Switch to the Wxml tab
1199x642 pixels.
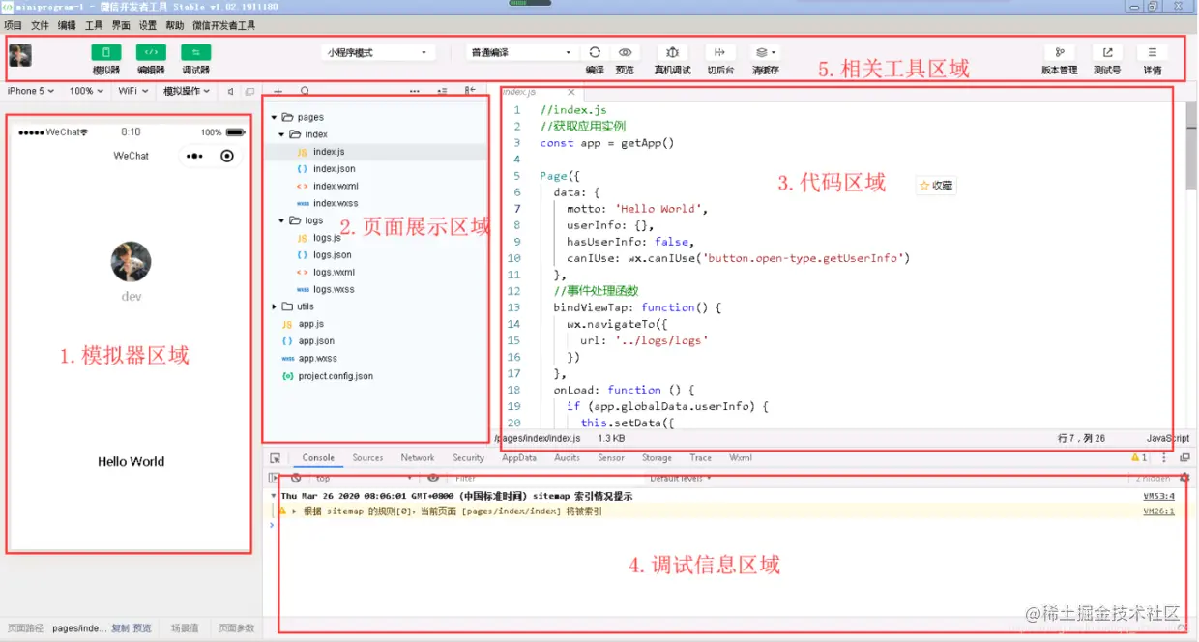point(741,458)
